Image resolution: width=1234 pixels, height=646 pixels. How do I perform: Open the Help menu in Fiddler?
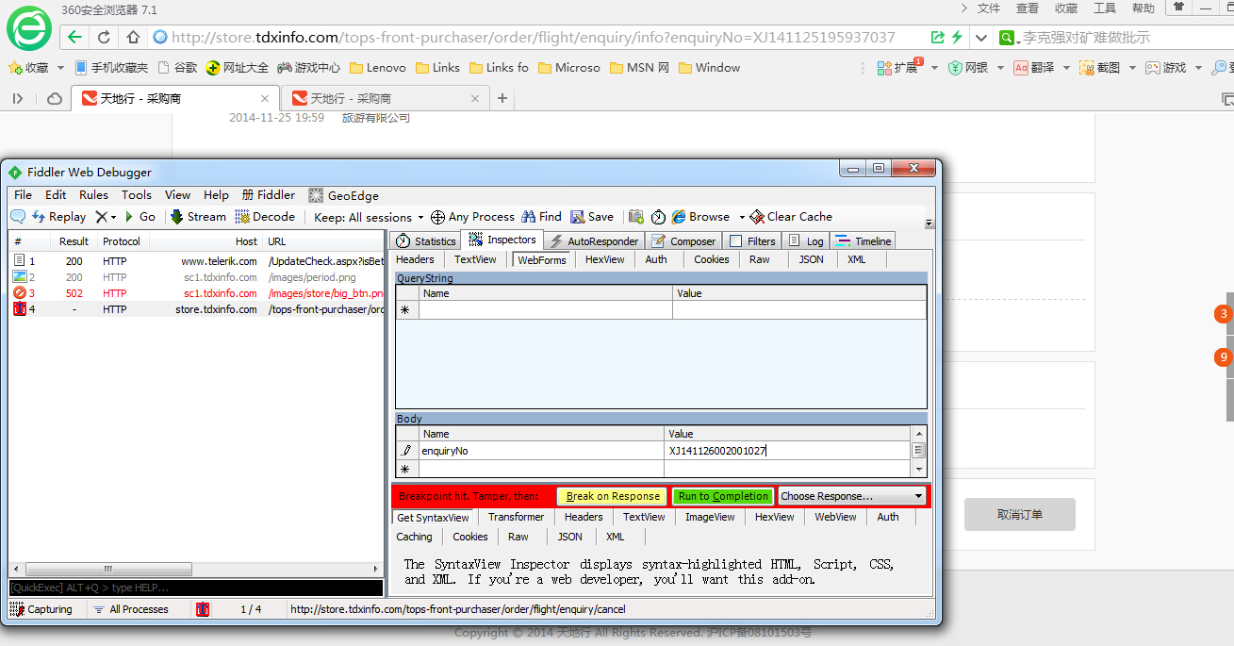(x=216, y=195)
